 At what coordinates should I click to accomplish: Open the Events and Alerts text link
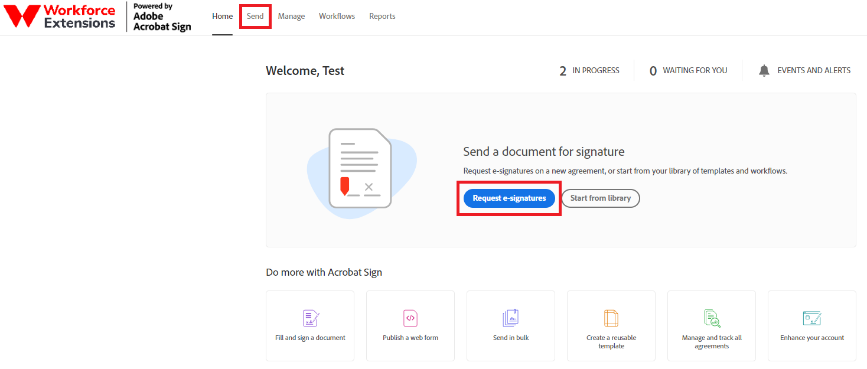click(814, 70)
